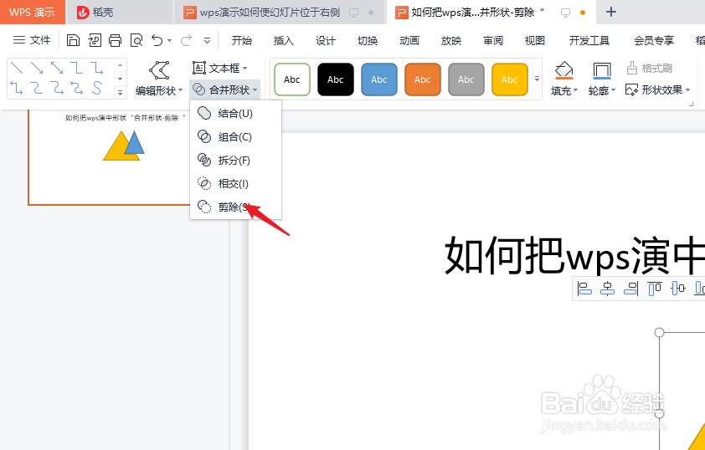705x450 pixels.
Task: Switch to the 审阅 ribbon tab
Action: pyautogui.click(x=493, y=40)
